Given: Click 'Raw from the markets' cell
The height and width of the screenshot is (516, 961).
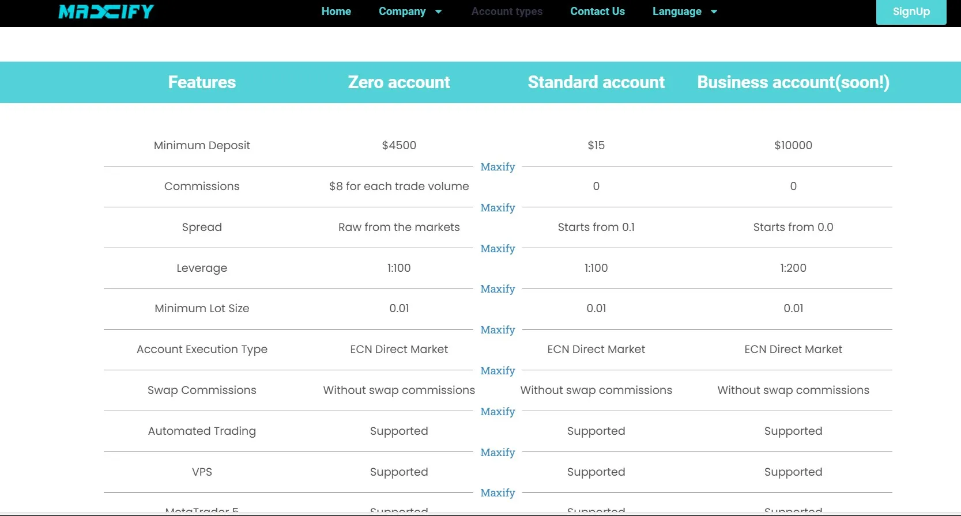Looking at the screenshot, I should (x=399, y=227).
